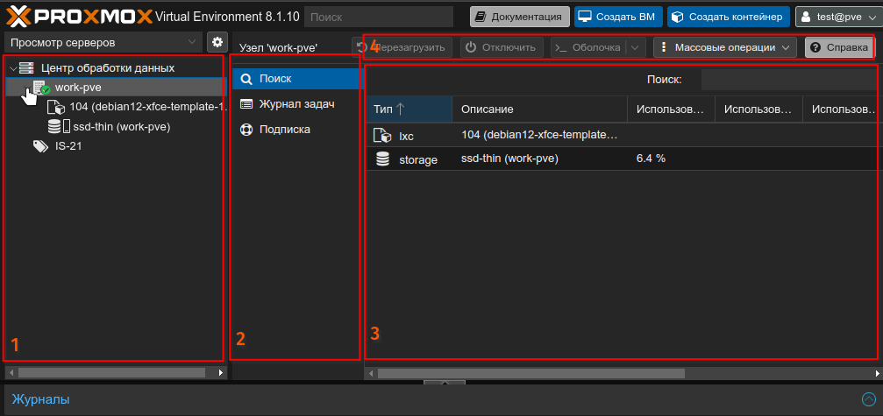Click the gear settings icon beside view selector
This screenshot has width=883, height=416.
[217, 42]
